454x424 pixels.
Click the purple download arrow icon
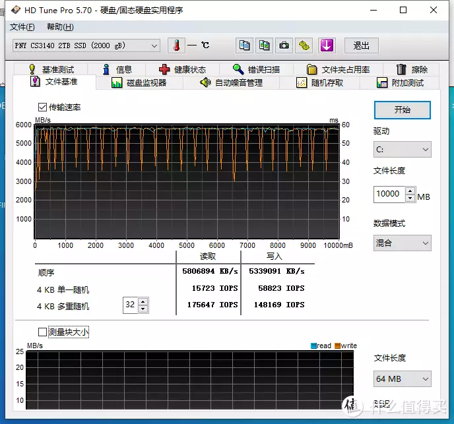coord(327,45)
